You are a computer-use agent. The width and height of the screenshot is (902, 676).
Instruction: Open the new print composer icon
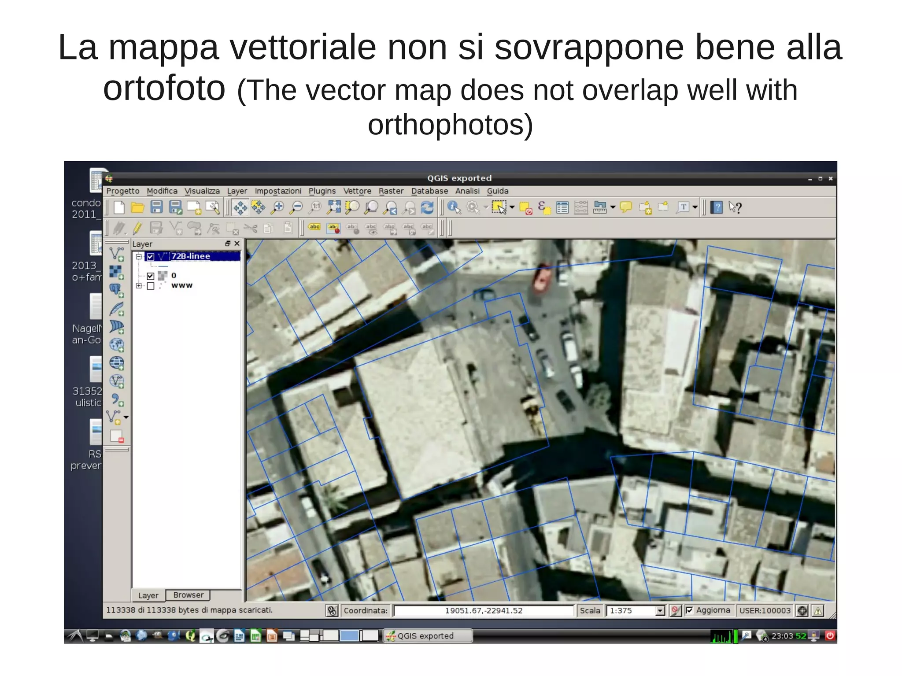[x=194, y=207]
